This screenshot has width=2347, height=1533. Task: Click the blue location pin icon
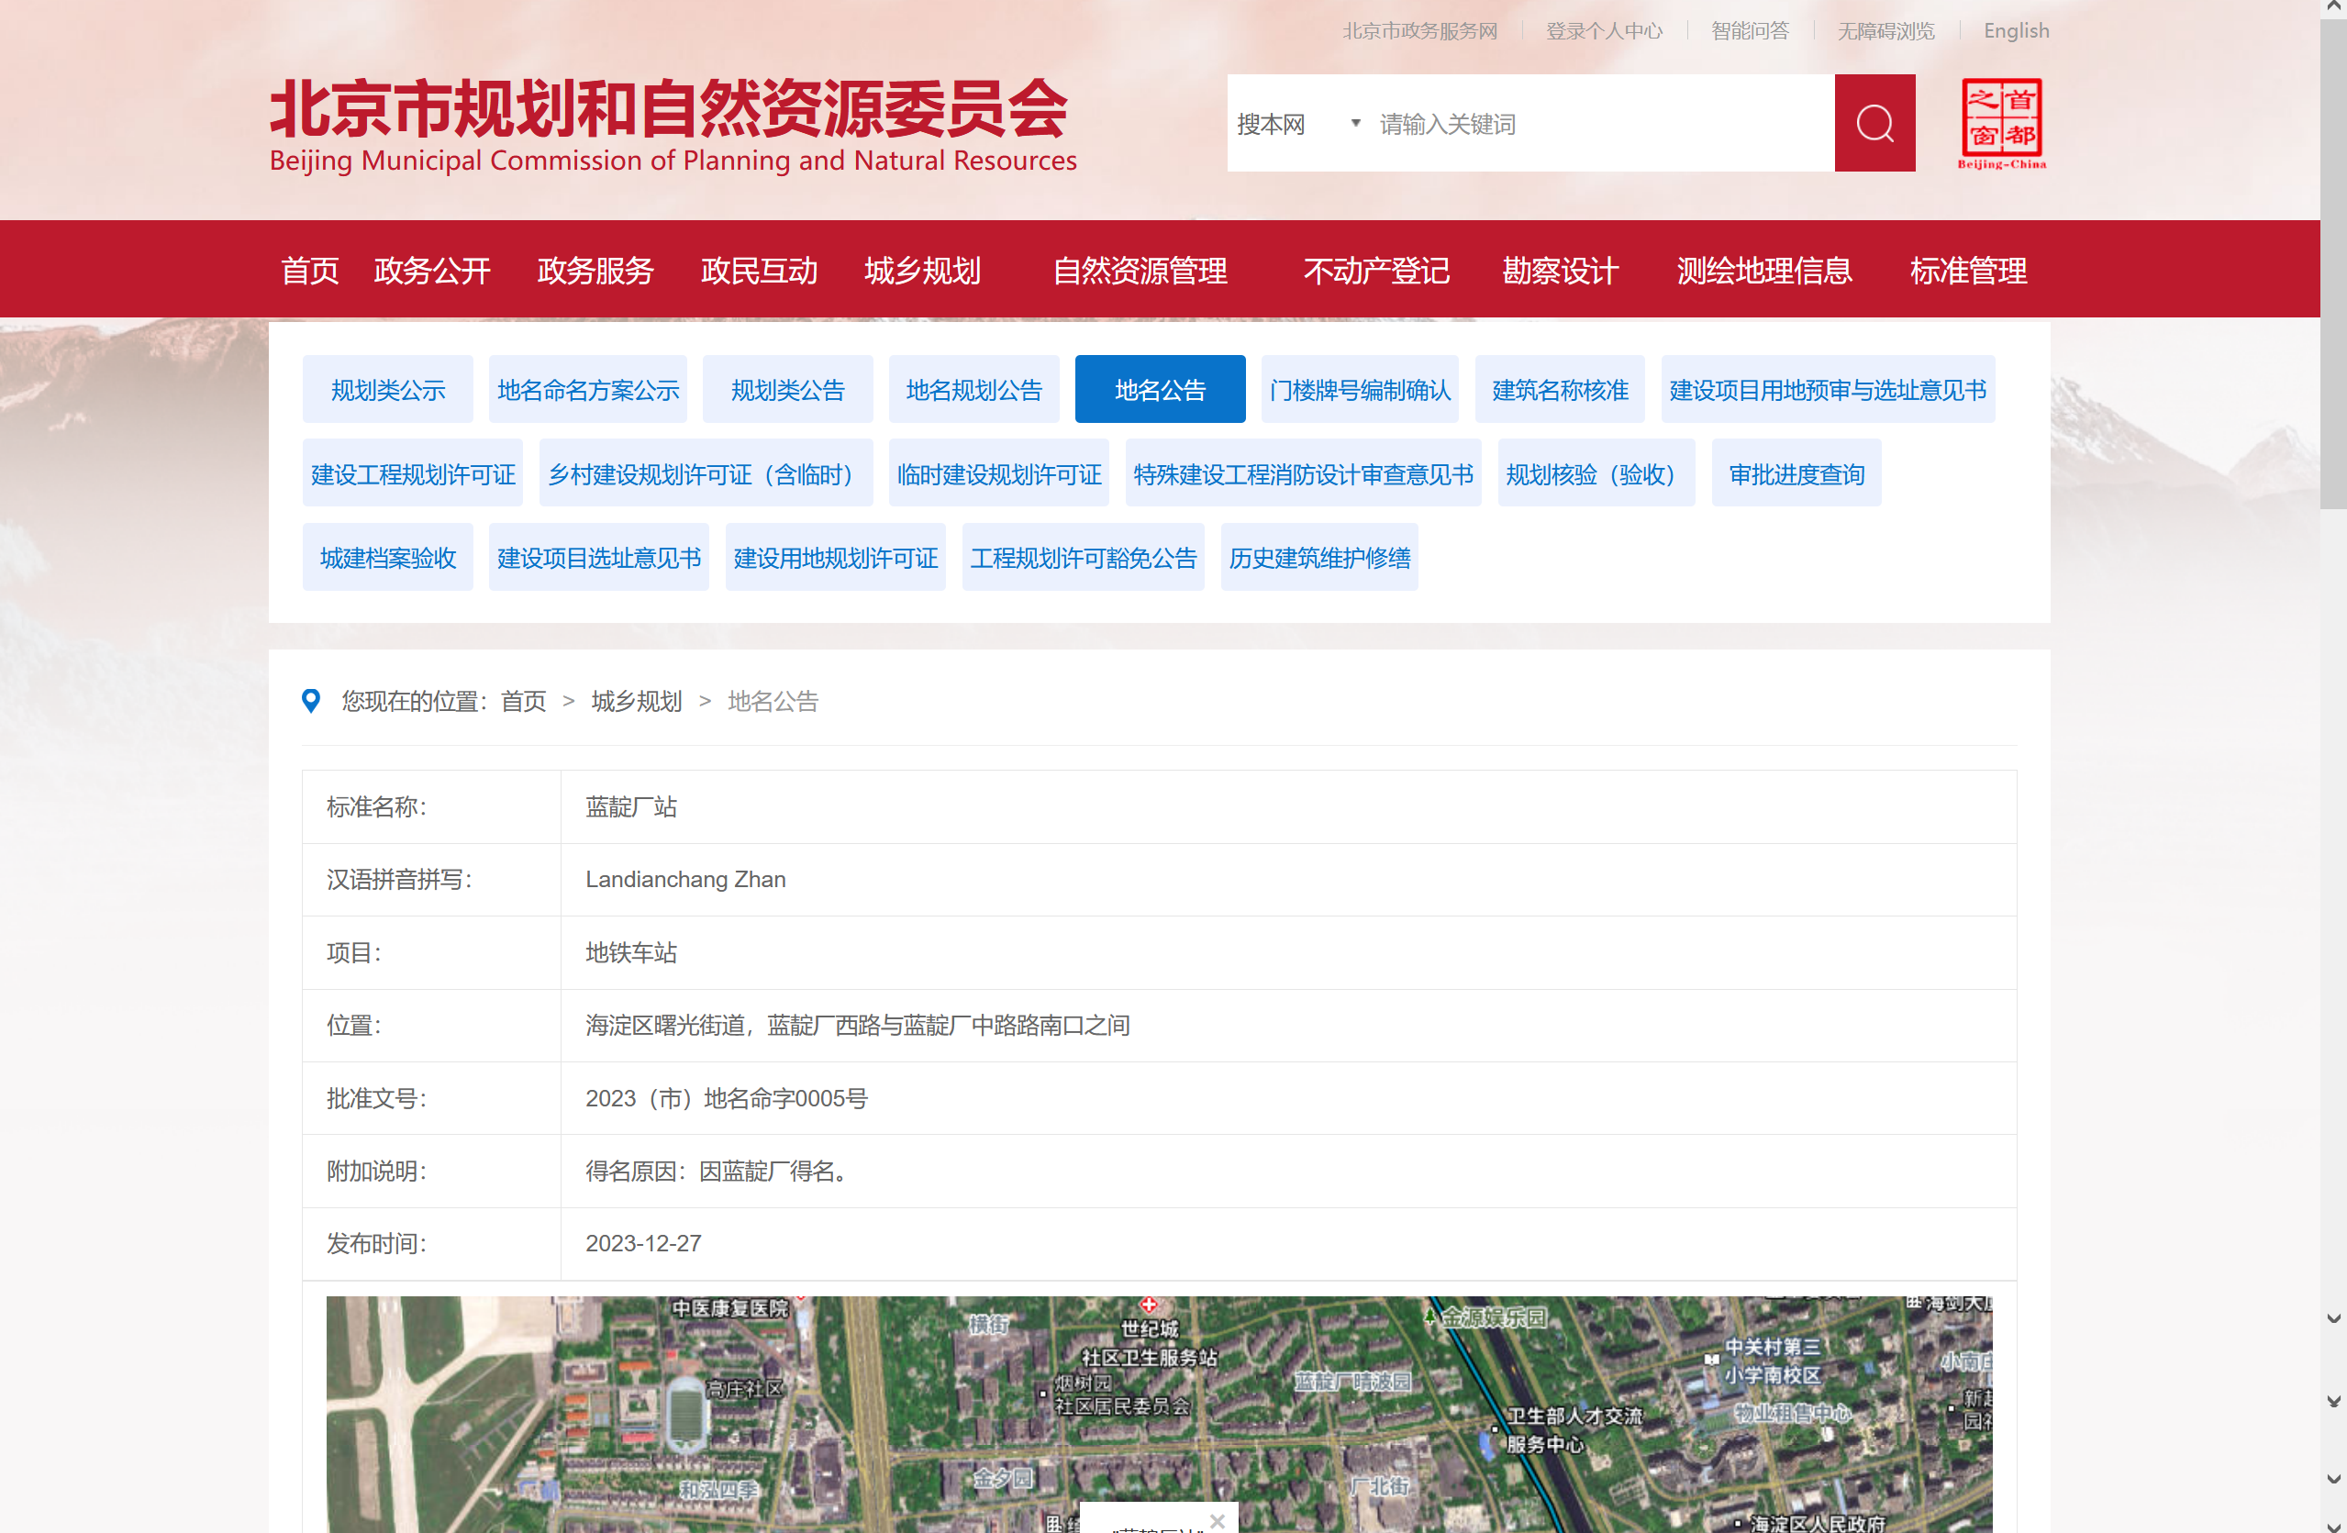coord(311,701)
